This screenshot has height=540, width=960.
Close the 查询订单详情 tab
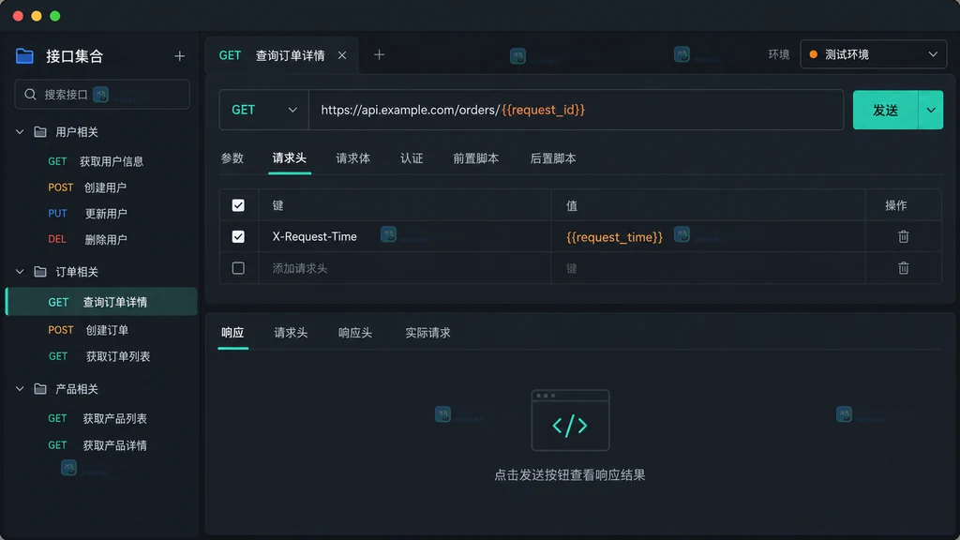pos(342,55)
